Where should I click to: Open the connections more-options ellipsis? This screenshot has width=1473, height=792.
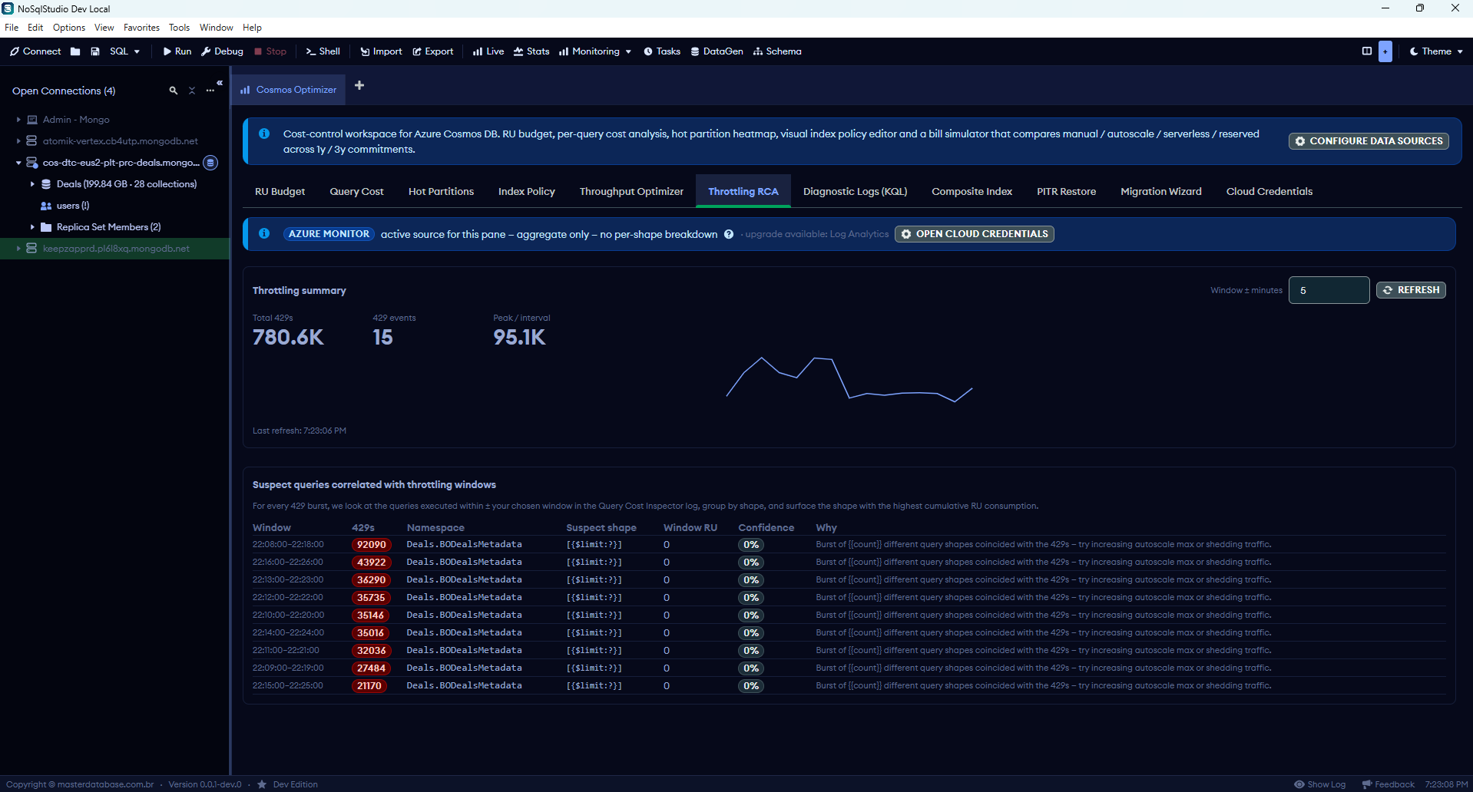coord(210,91)
